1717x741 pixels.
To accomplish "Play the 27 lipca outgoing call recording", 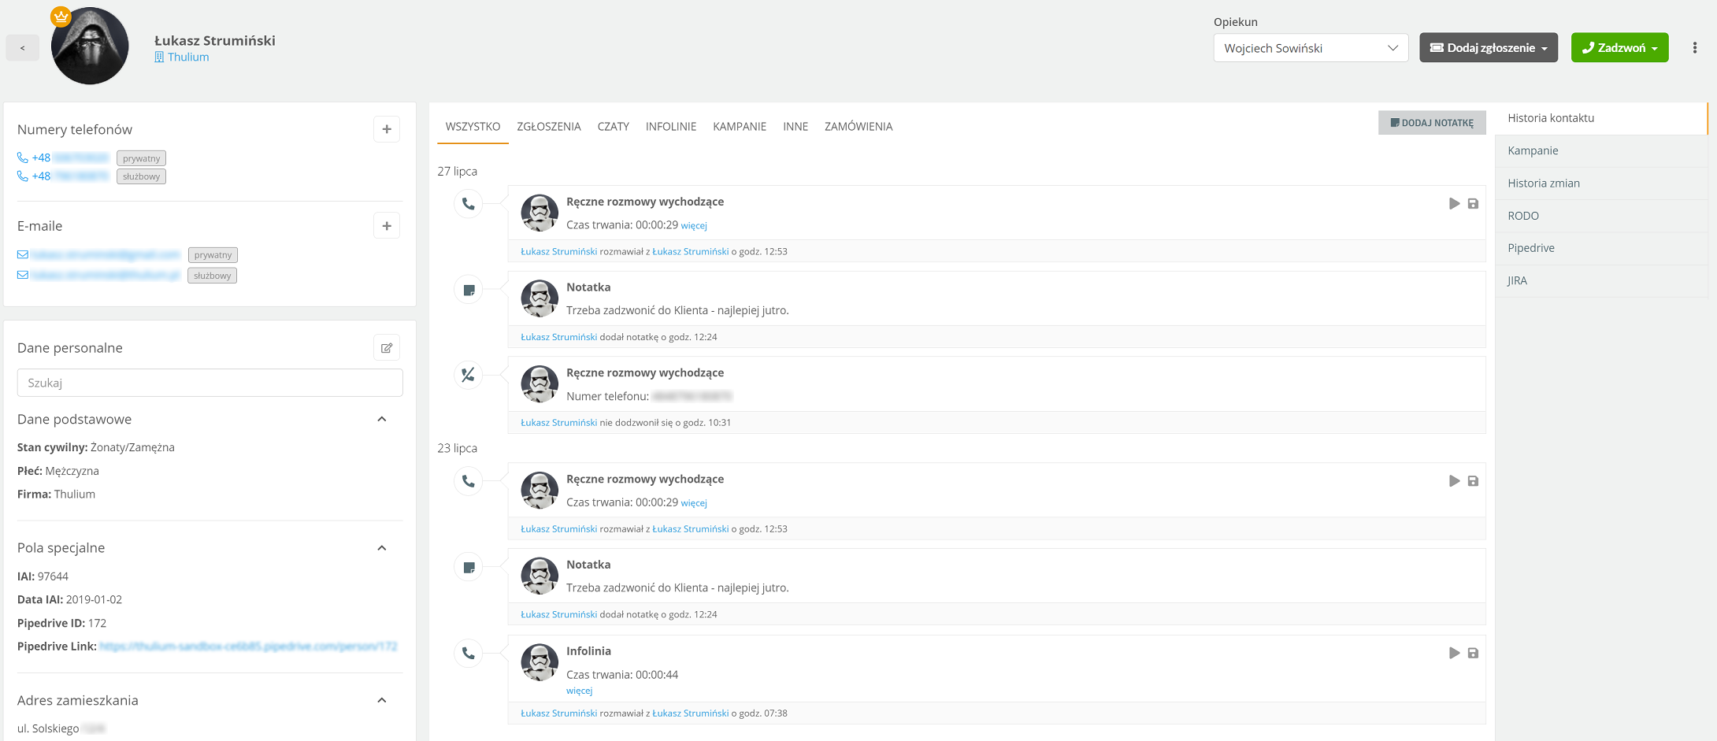I will pos(1454,204).
